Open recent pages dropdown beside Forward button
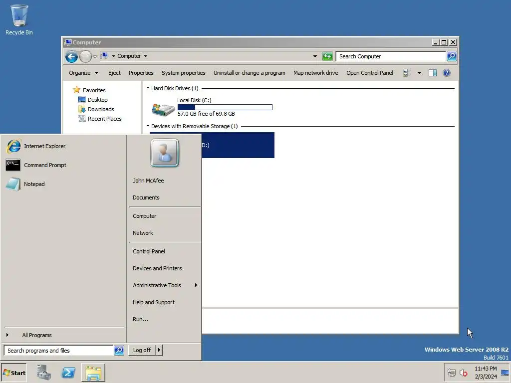 tap(95, 57)
